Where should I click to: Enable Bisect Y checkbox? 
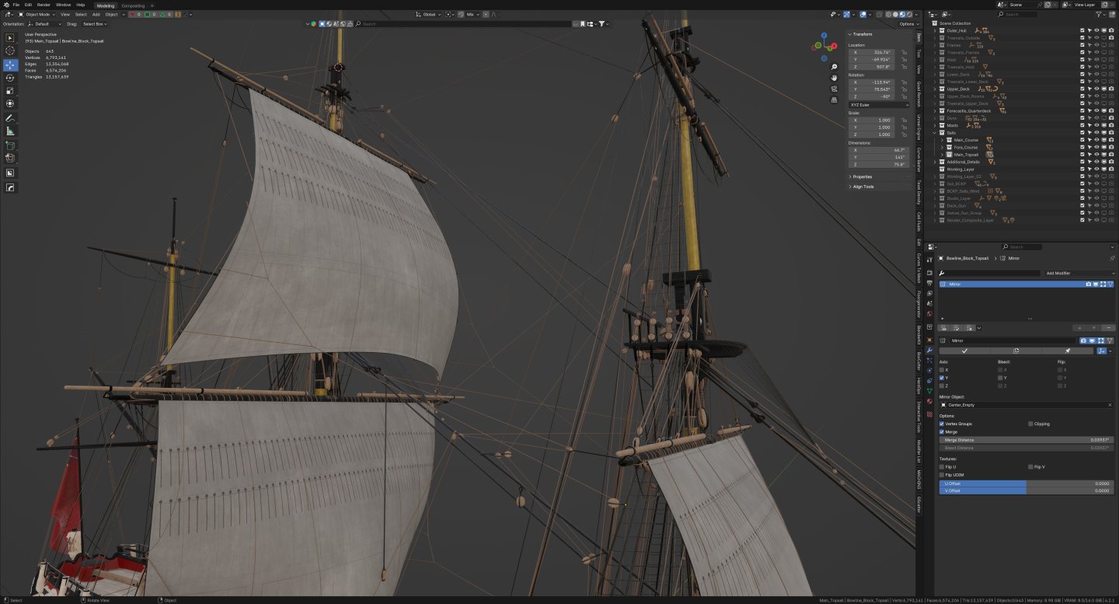coord(1001,378)
